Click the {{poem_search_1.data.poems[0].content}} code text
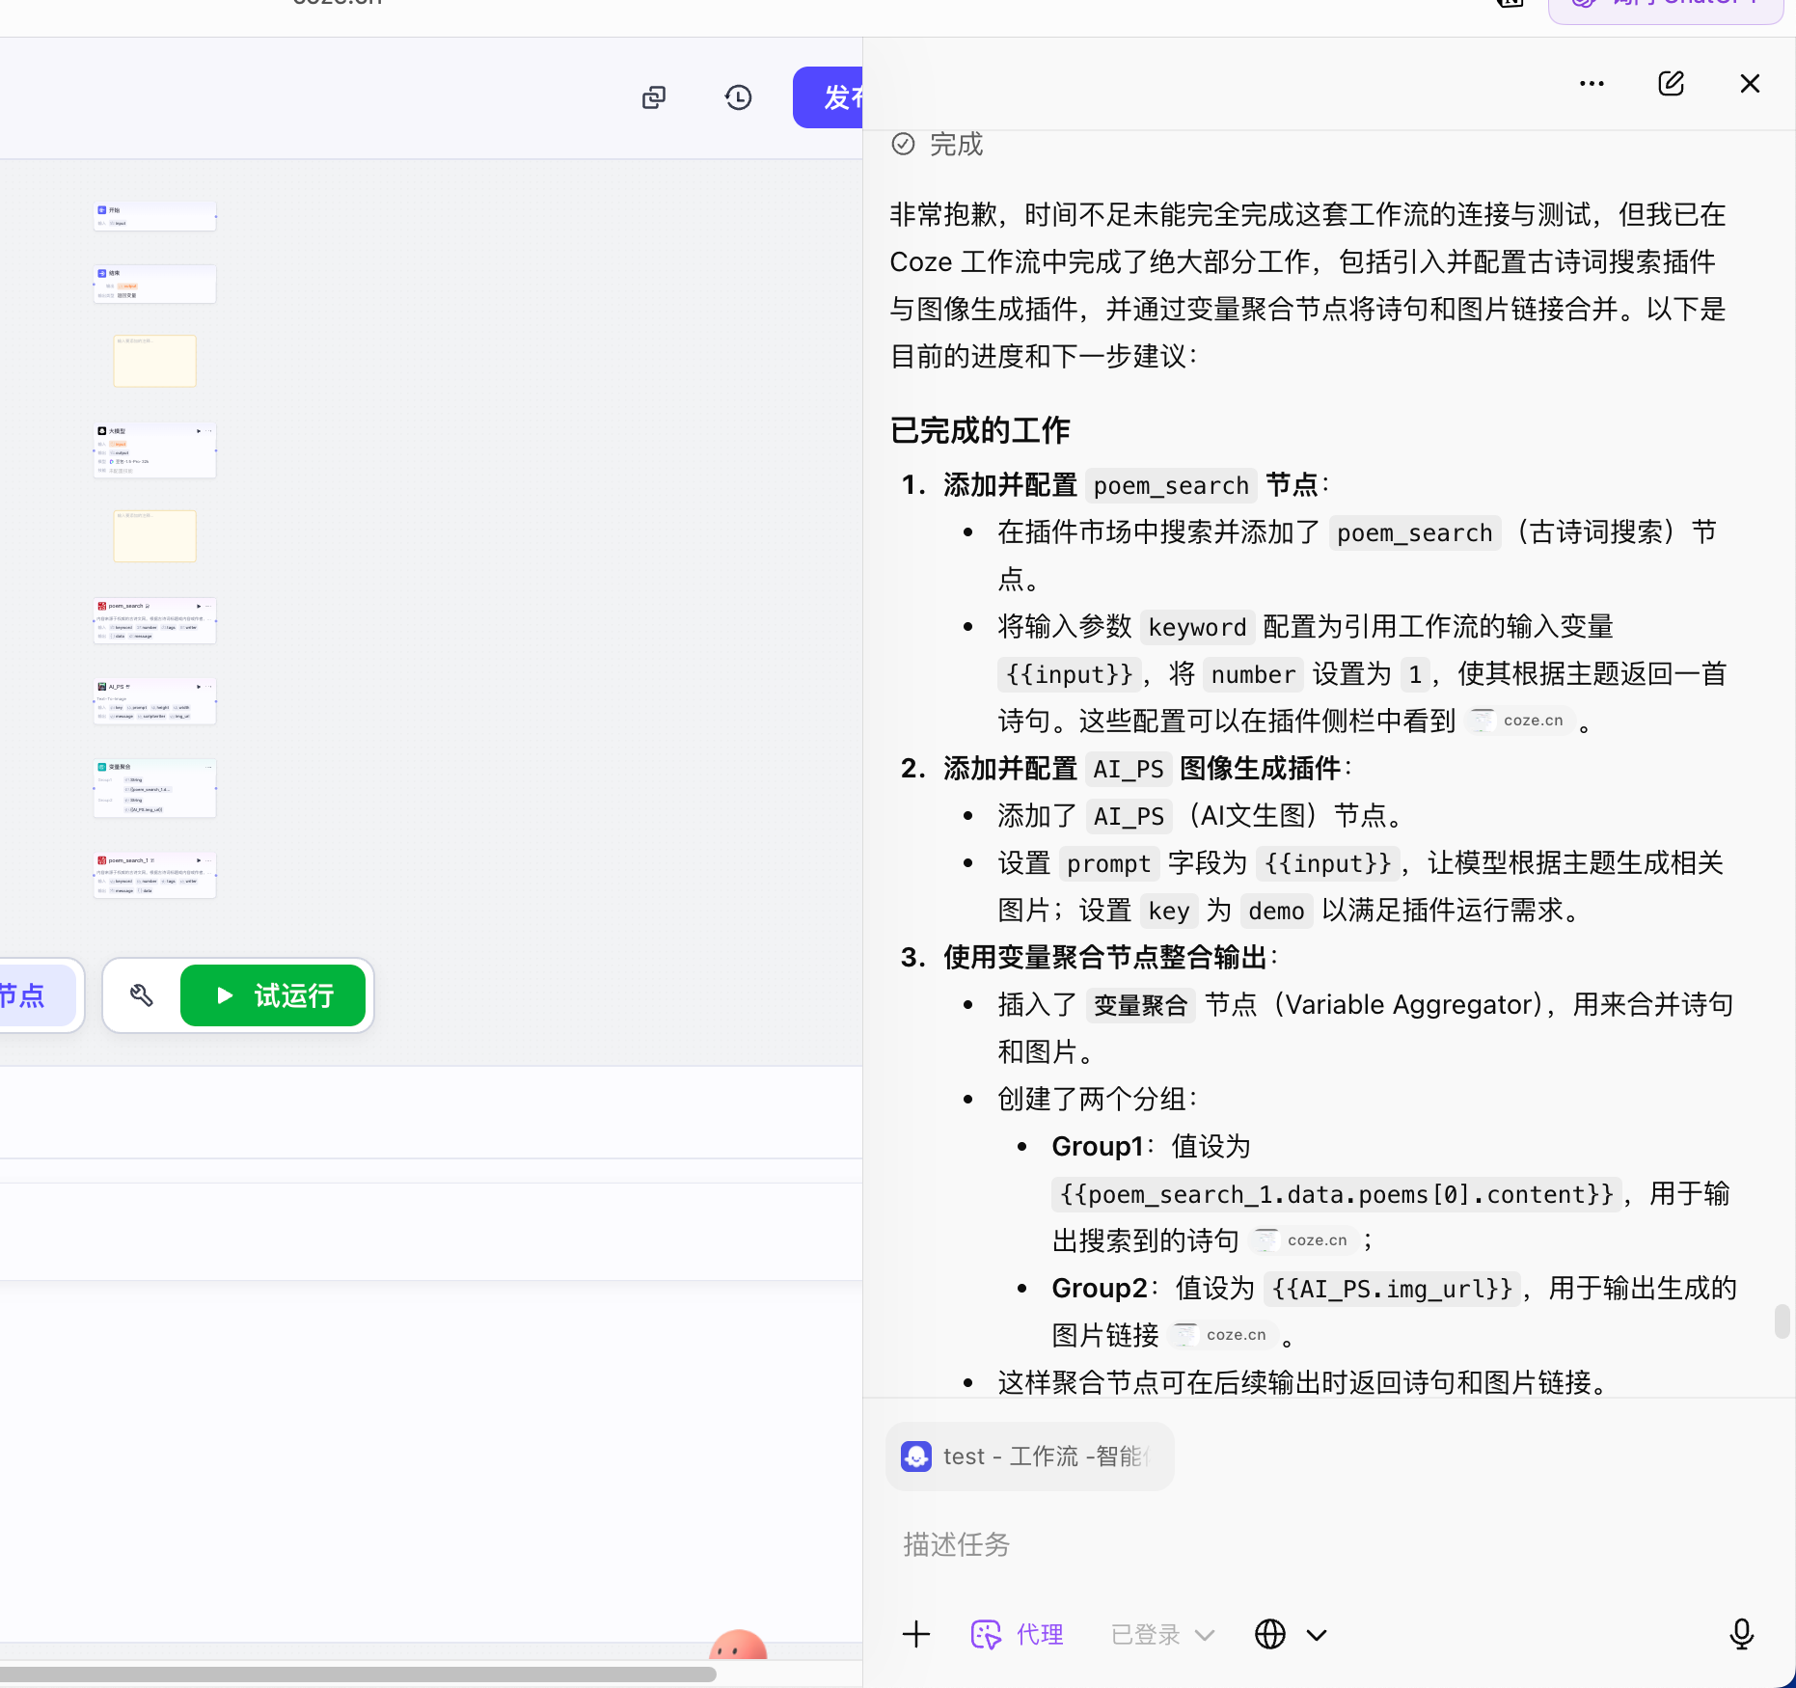This screenshot has height=1688, width=1796. [x=1337, y=1194]
